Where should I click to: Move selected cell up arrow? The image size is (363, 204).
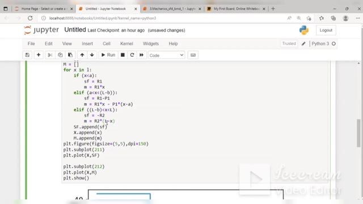coord(82,55)
